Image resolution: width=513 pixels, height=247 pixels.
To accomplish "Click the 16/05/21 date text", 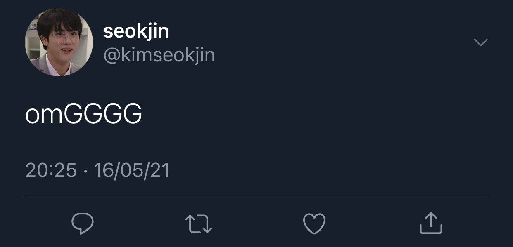I will tap(132, 170).
